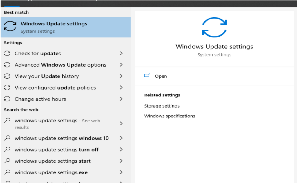Click the magnifier icon beside 'windows update settings start'
The height and width of the screenshot is (184, 297).
tap(7, 161)
